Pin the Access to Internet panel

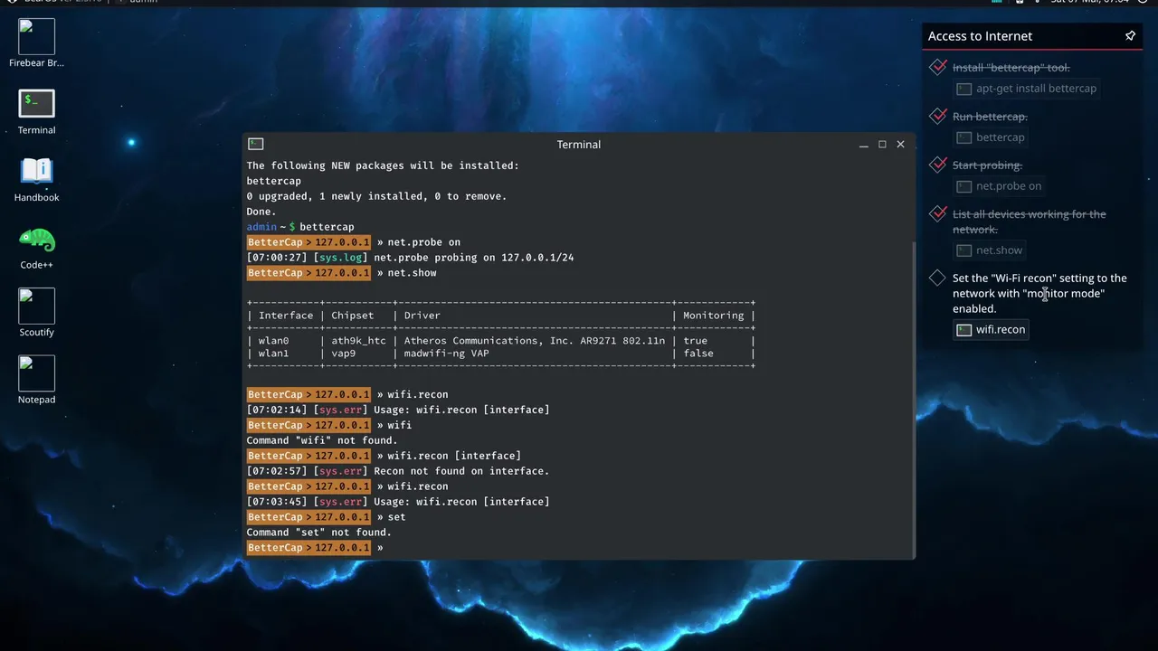1130,36
